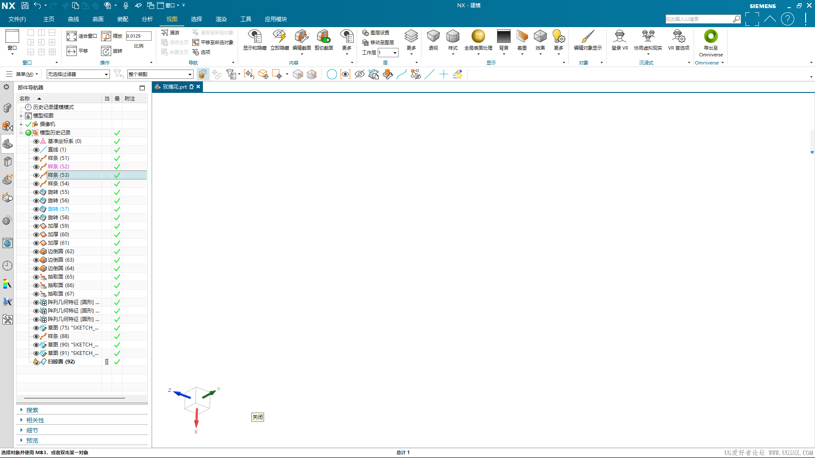Click the Clip Section (剪切截面) icon
815x458 pixels.
pyautogui.click(x=323, y=37)
